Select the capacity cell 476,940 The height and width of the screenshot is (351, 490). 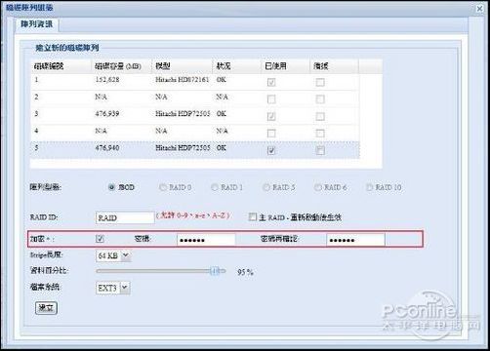point(107,148)
